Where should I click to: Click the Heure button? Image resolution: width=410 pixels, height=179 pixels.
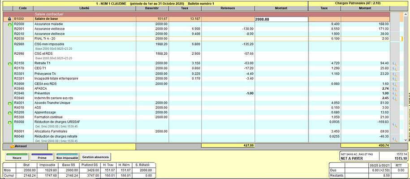pyautogui.click(x=17, y=157)
